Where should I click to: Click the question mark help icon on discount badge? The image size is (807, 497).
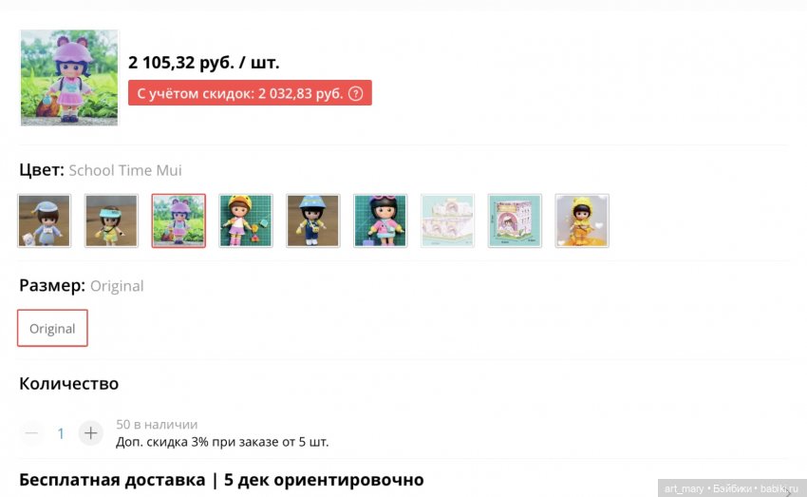tap(356, 93)
